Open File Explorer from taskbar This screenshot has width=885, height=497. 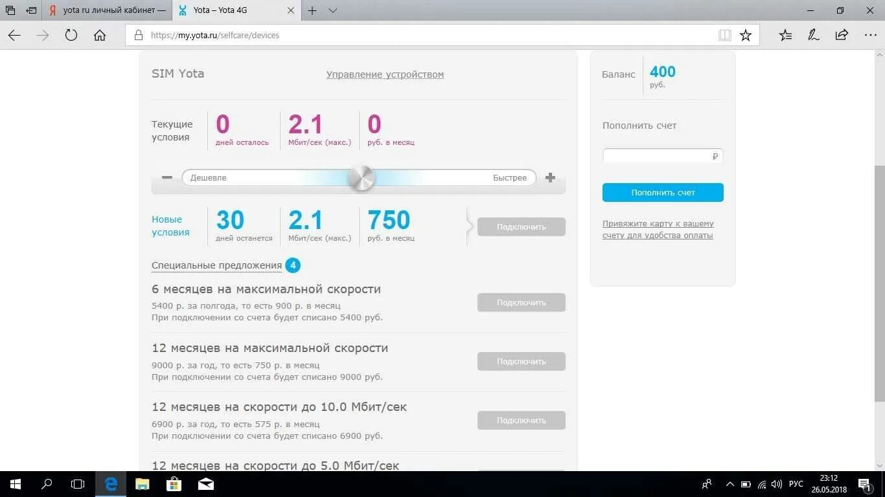point(142,483)
